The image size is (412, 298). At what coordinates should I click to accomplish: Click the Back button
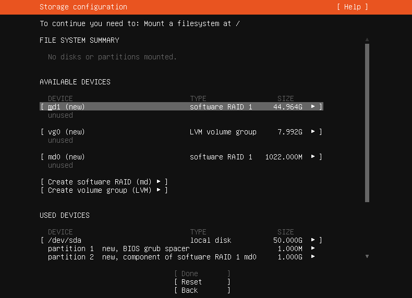[x=202, y=290]
